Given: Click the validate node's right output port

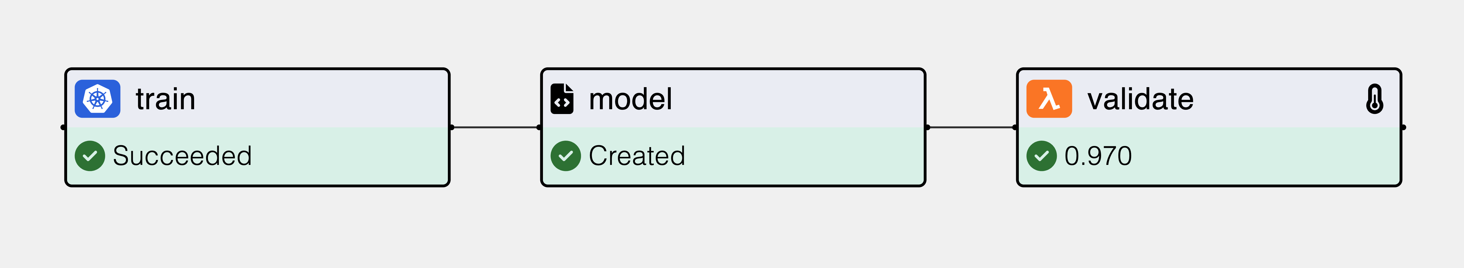Looking at the screenshot, I should 1403,127.
